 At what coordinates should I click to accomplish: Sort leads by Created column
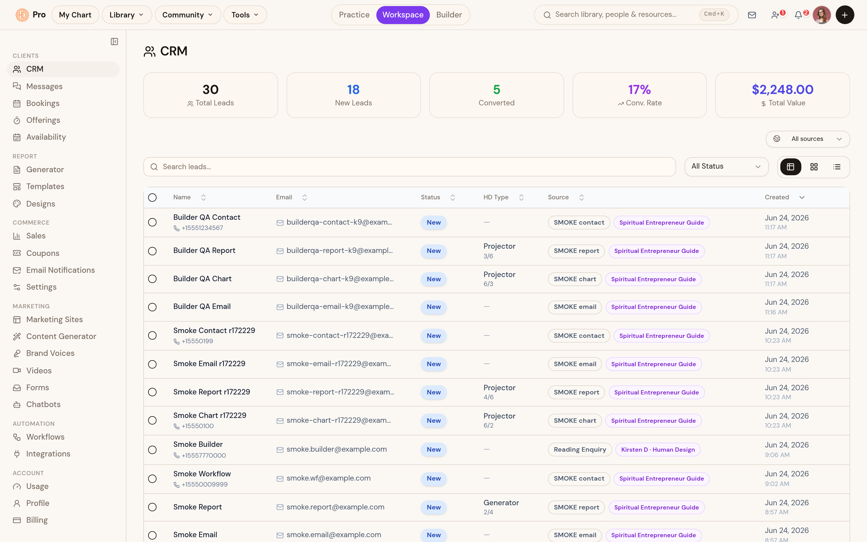click(x=785, y=198)
